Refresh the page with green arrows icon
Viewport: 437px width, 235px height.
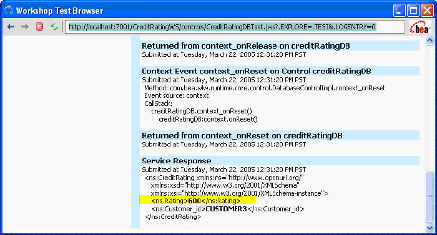54,27
